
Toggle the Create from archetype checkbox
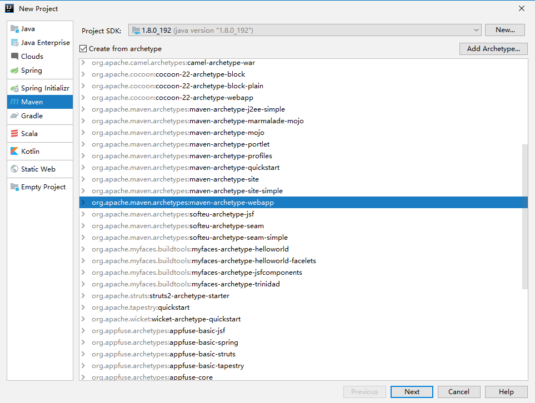[83, 49]
